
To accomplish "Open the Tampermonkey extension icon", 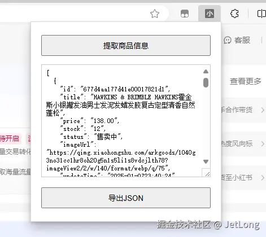I will 185,14.
